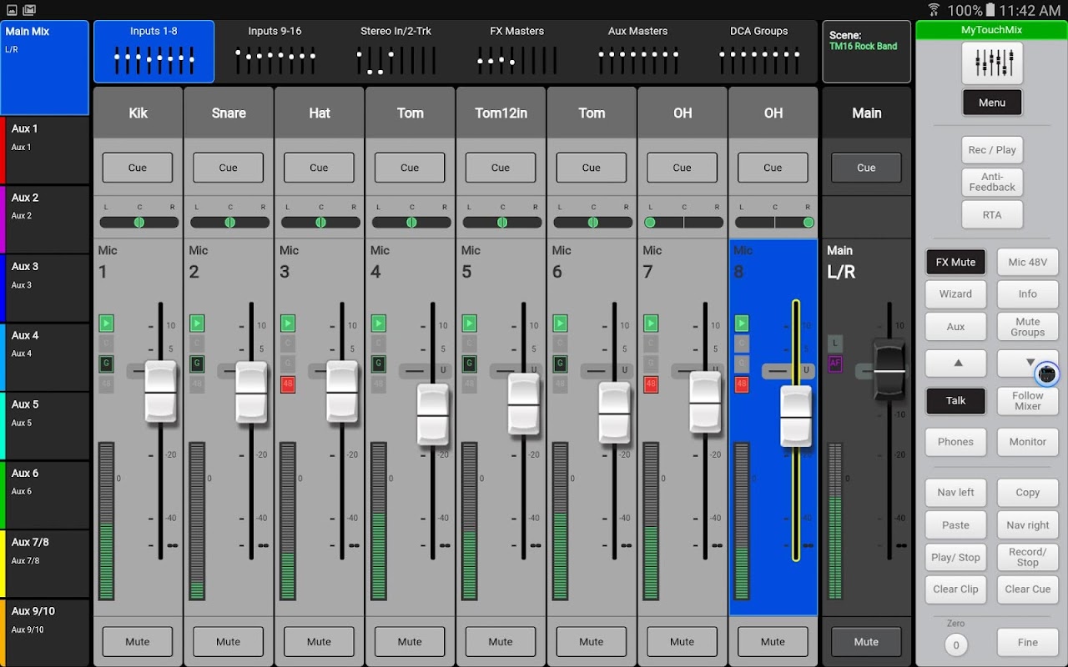This screenshot has height=667, width=1068.
Task: Enable Cue on the Snare channel
Action: tap(228, 168)
